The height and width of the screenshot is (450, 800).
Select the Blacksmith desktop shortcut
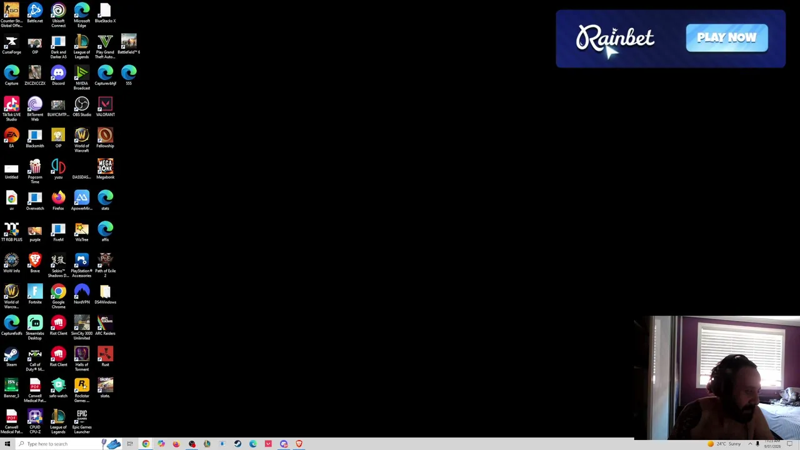point(35,138)
